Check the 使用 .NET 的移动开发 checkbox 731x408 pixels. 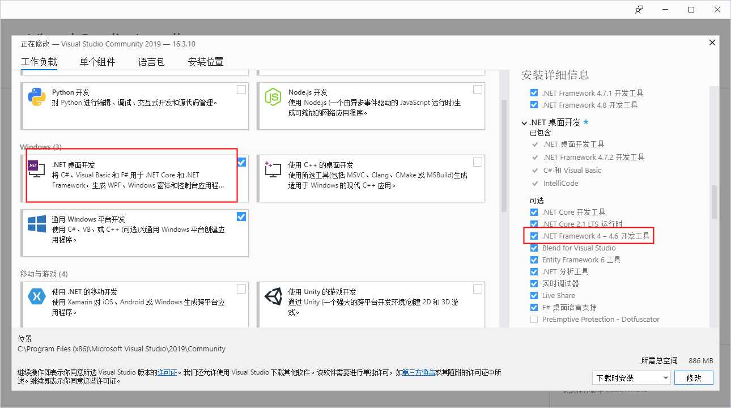point(241,289)
